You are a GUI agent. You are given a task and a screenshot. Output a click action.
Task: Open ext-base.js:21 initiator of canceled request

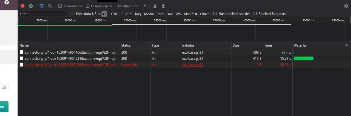pyautogui.click(x=192, y=65)
